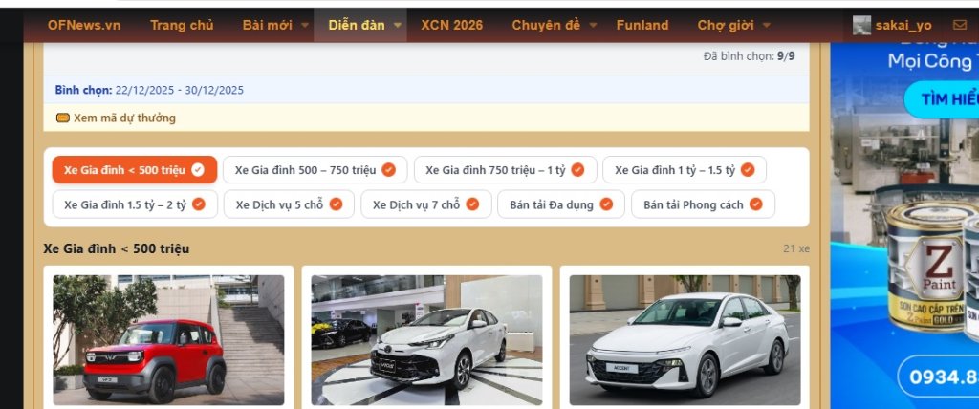Expand the Bài mới dropdown arrow
Viewport: 979px width, 409px height.
305,26
